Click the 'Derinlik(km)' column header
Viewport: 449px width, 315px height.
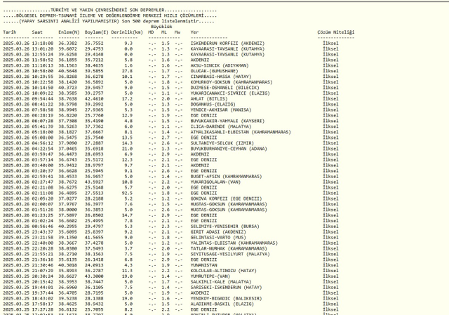[x=127, y=32]
